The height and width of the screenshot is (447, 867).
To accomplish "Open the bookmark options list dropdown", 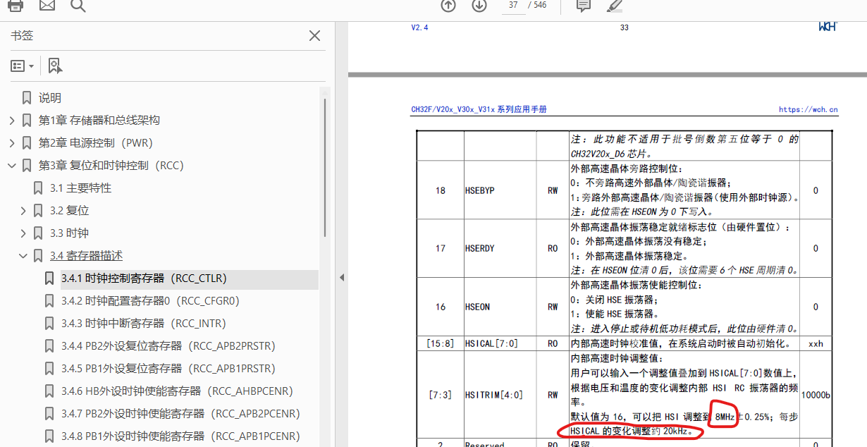I will pyautogui.click(x=23, y=66).
